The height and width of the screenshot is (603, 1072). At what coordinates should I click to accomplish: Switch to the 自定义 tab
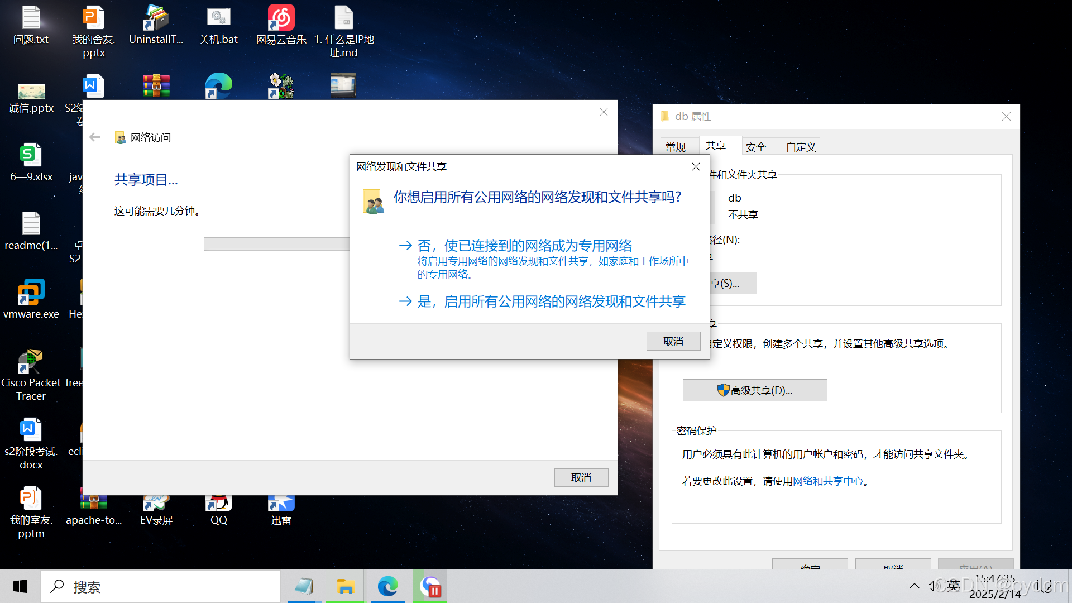[x=801, y=147]
